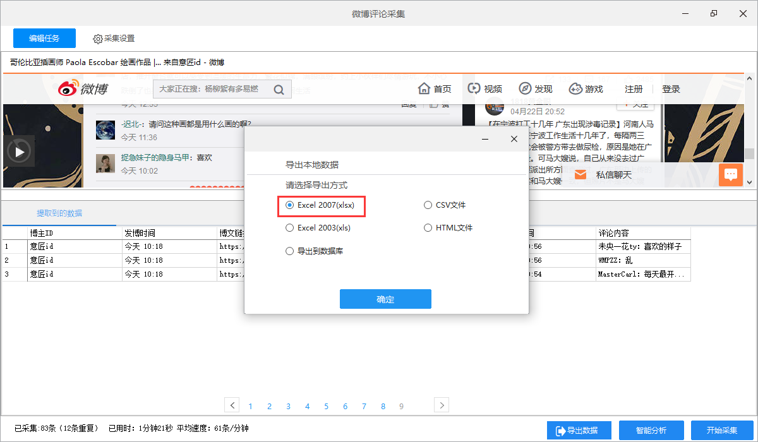Image resolution: width=758 pixels, height=442 pixels.
Task: Go to the next page of results
Action: click(442, 405)
